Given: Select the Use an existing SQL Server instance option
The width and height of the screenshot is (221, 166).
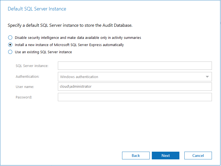Looking at the screenshot, I should 10,52.
